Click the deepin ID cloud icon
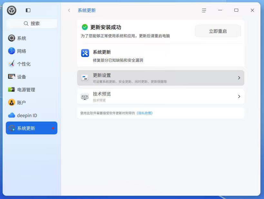Viewport: 264px width, 199px height. (x=12, y=115)
